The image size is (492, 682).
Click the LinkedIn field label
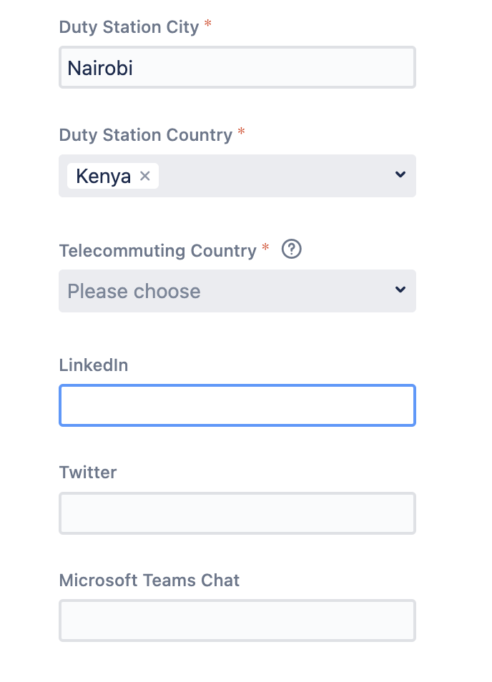pyautogui.click(x=94, y=365)
